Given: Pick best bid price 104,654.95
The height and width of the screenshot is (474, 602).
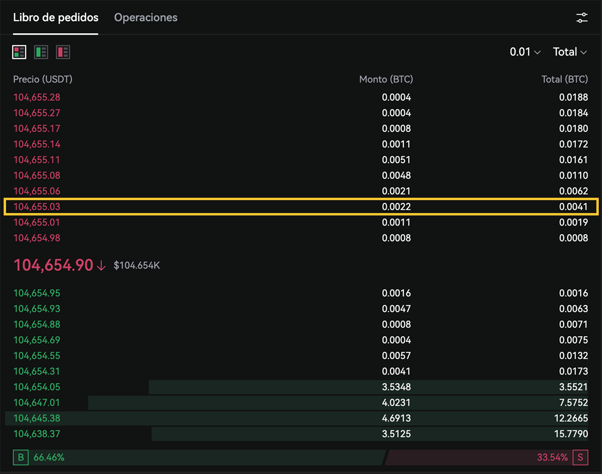Looking at the screenshot, I should [37, 293].
